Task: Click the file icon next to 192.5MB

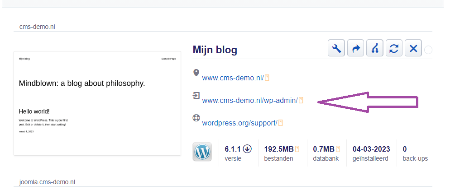Action: 297,149
